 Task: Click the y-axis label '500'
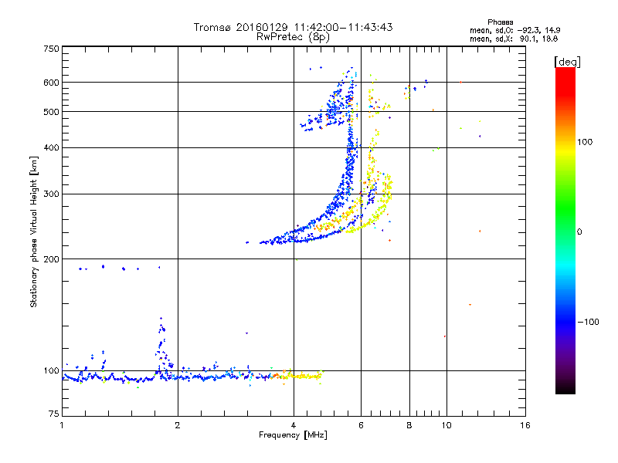(51, 112)
